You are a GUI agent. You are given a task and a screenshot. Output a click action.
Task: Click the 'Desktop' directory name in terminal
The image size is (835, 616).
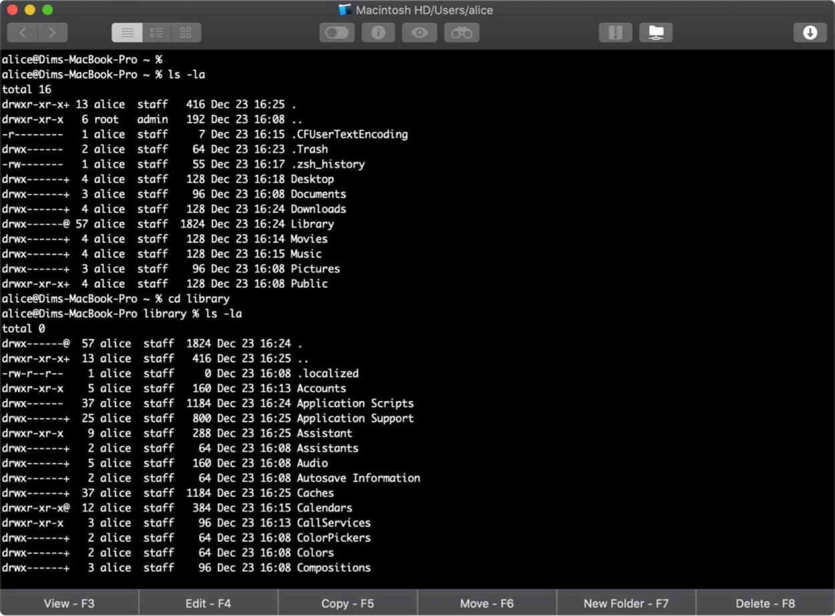(x=312, y=179)
